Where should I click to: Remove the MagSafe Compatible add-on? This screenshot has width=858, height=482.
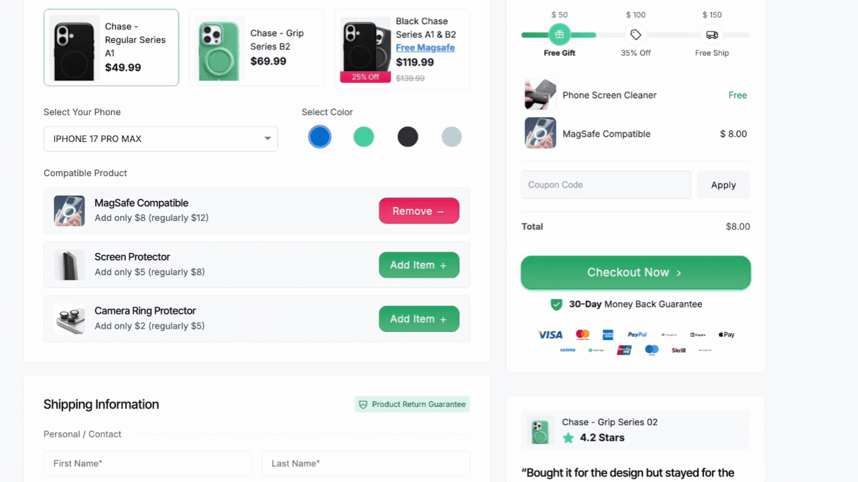(419, 211)
